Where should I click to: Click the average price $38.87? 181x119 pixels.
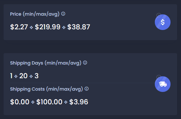[79, 27]
